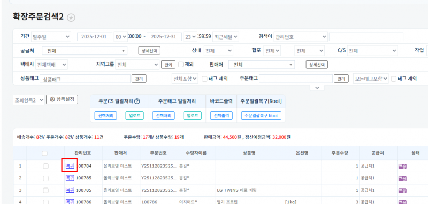Click start date field 2025-12-01
The image size is (428, 204).
click(95, 37)
